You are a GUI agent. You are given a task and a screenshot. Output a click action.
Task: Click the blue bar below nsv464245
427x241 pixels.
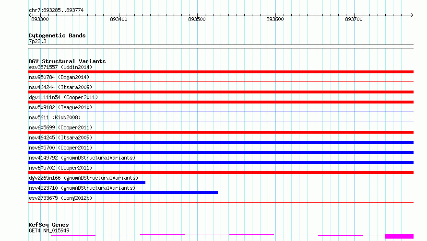click(x=221, y=142)
